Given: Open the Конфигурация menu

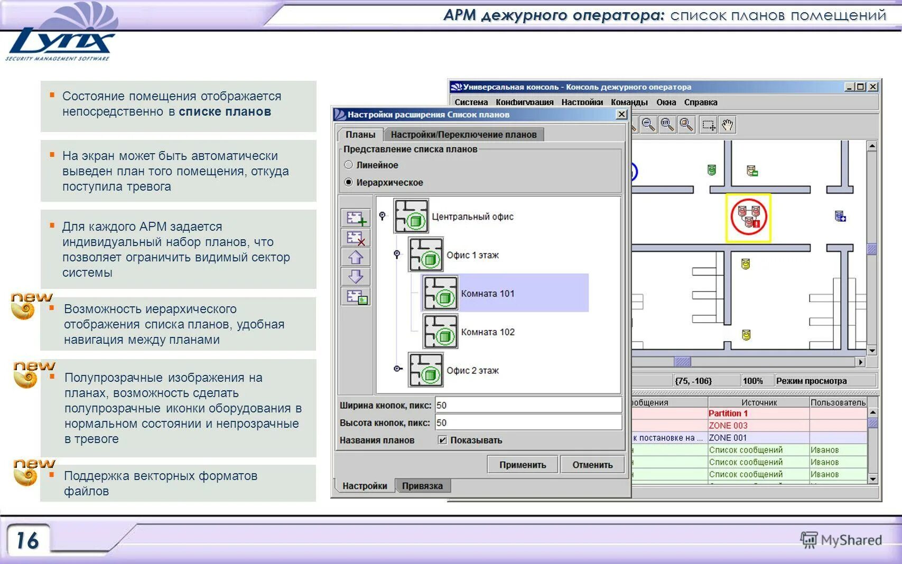Looking at the screenshot, I should coord(525,102).
